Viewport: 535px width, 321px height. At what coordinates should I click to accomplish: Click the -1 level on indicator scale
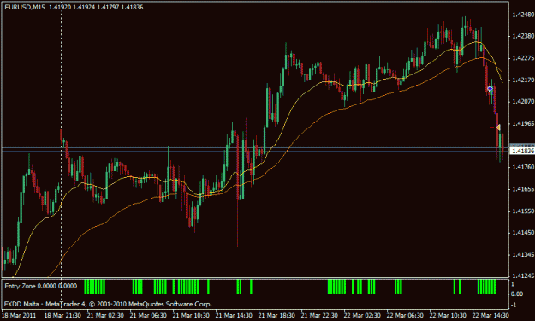(x=514, y=305)
